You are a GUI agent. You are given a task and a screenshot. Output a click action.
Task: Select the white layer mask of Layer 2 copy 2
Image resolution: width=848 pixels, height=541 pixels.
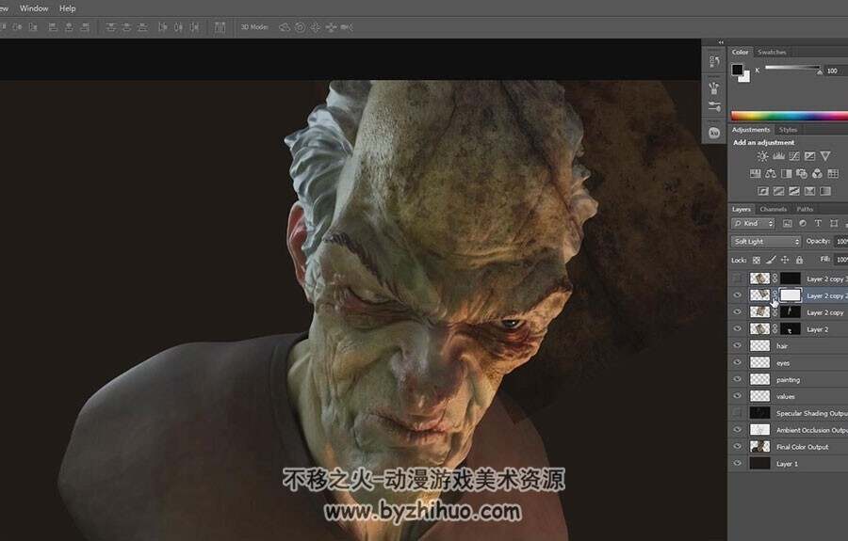791,294
